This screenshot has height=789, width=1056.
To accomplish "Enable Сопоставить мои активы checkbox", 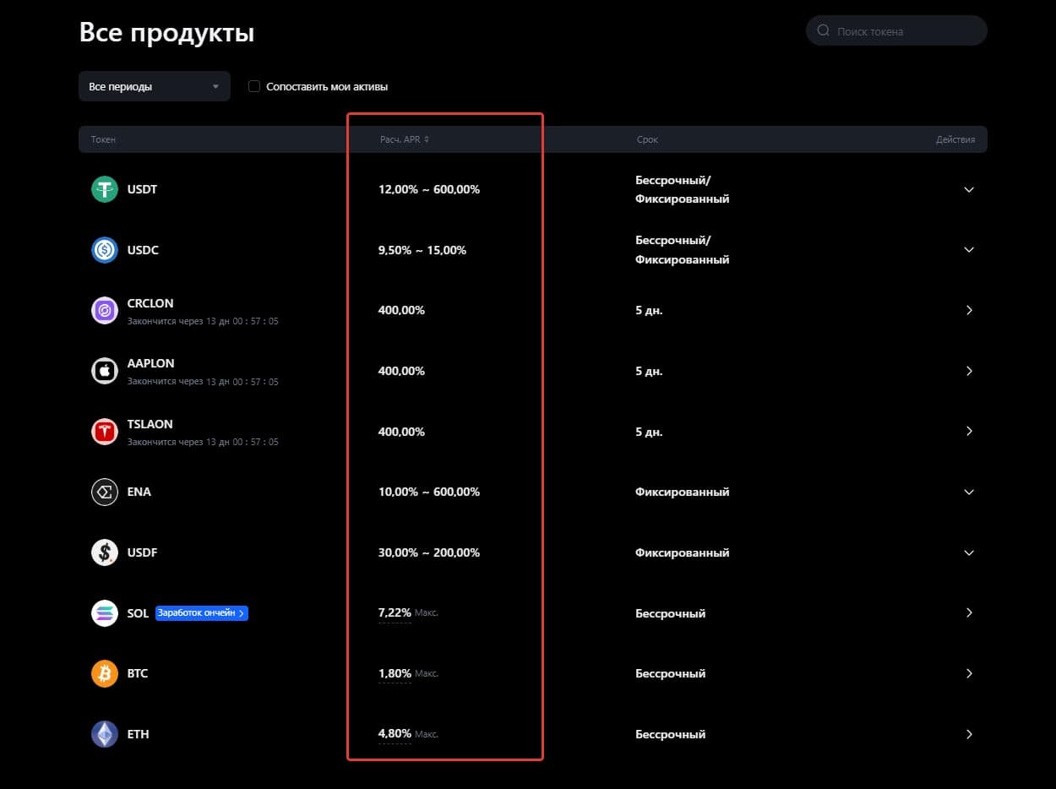I will (x=254, y=86).
